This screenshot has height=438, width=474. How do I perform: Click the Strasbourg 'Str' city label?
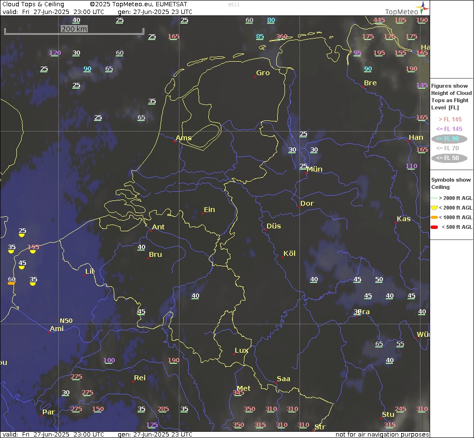coord(320,427)
